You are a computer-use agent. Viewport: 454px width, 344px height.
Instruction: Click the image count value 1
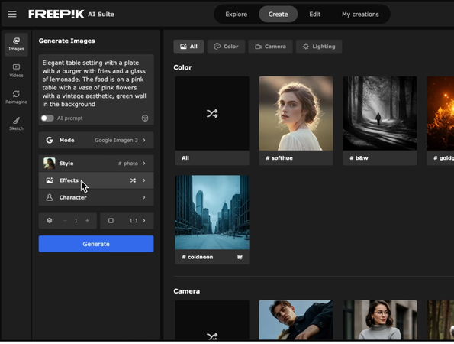[x=76, y=221]
